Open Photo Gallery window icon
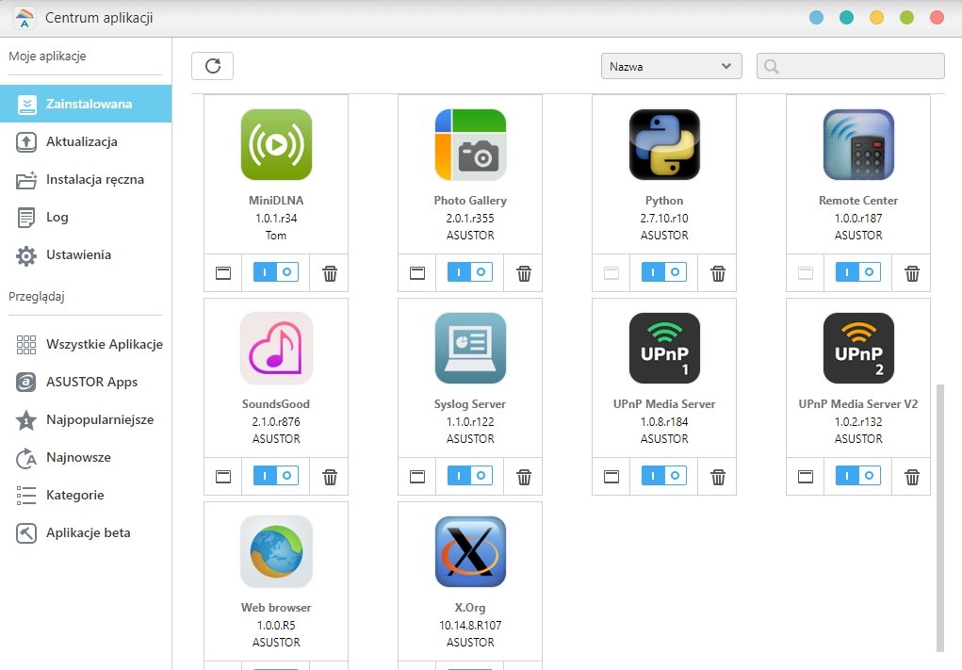The width and height of the screenshot is (962, 670). [417, 273]
